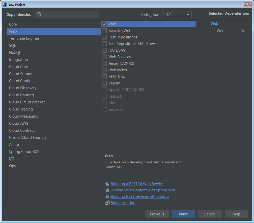Open the Reference doc link
254x223 pixels.
point(123,203)
